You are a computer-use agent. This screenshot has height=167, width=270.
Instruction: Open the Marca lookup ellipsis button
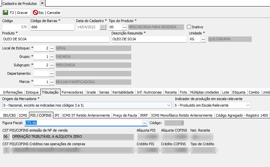coord(51,82)
